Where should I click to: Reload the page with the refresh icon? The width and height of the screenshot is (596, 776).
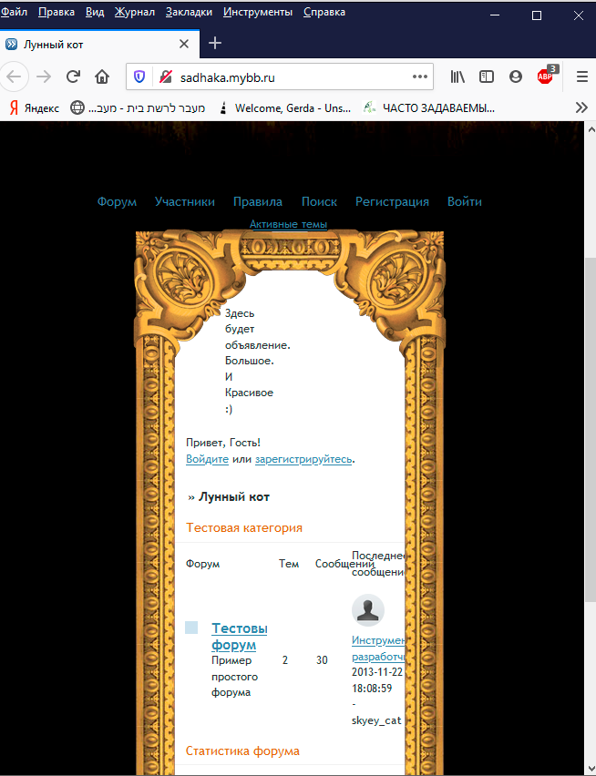(x=73, y=77)
